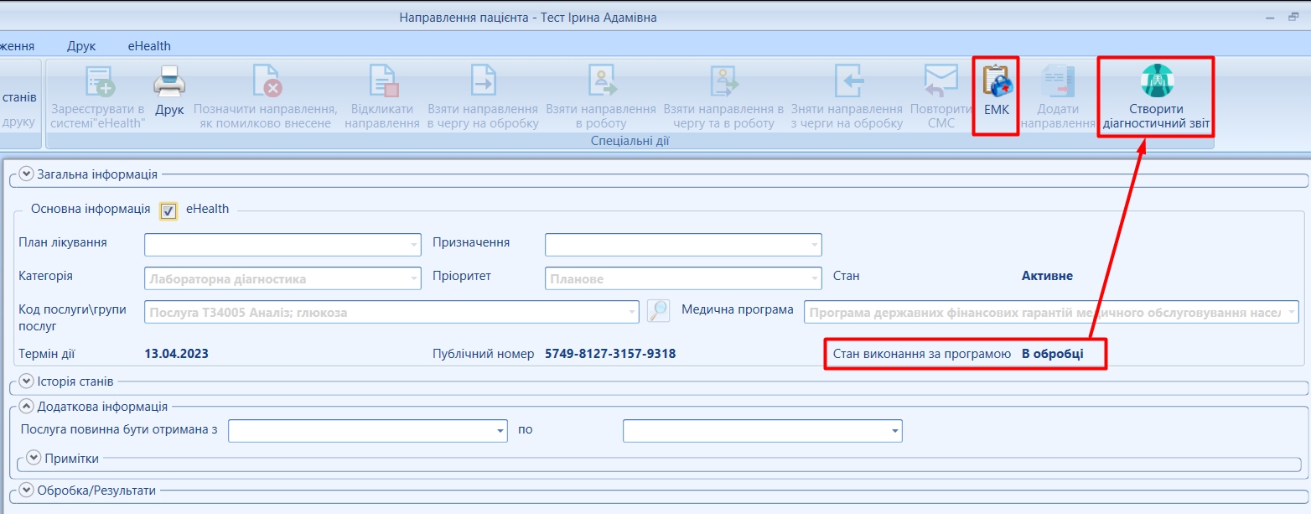Open the Призначення dropdown
1311x514 pixels.
point(815,245)
